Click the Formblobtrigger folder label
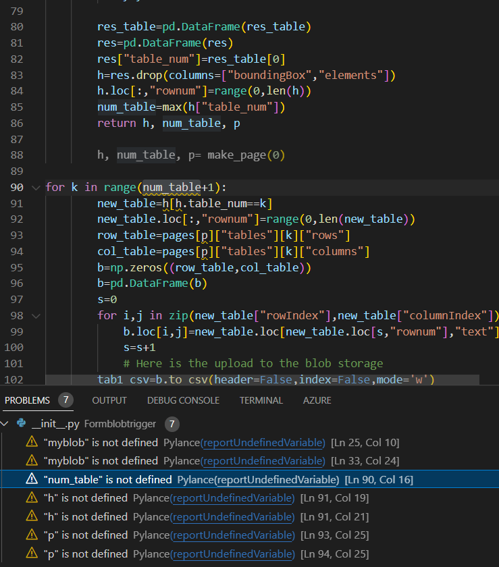The image size is (499, 567). point(120,424)
